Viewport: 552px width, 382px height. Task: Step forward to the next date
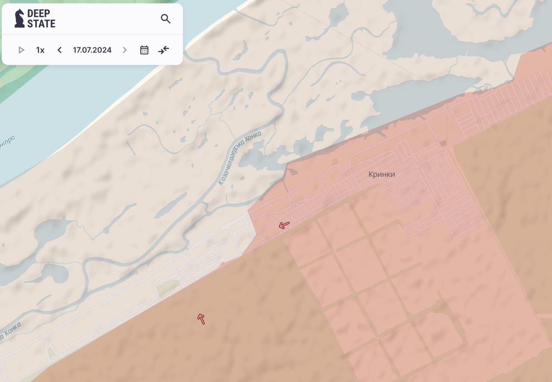point(125,50)
